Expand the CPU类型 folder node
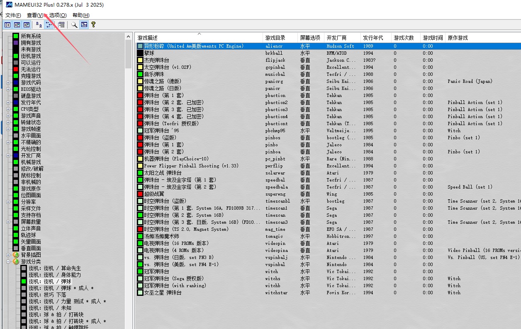The width and height of the screenshot is (521, 329). (8, 109)
